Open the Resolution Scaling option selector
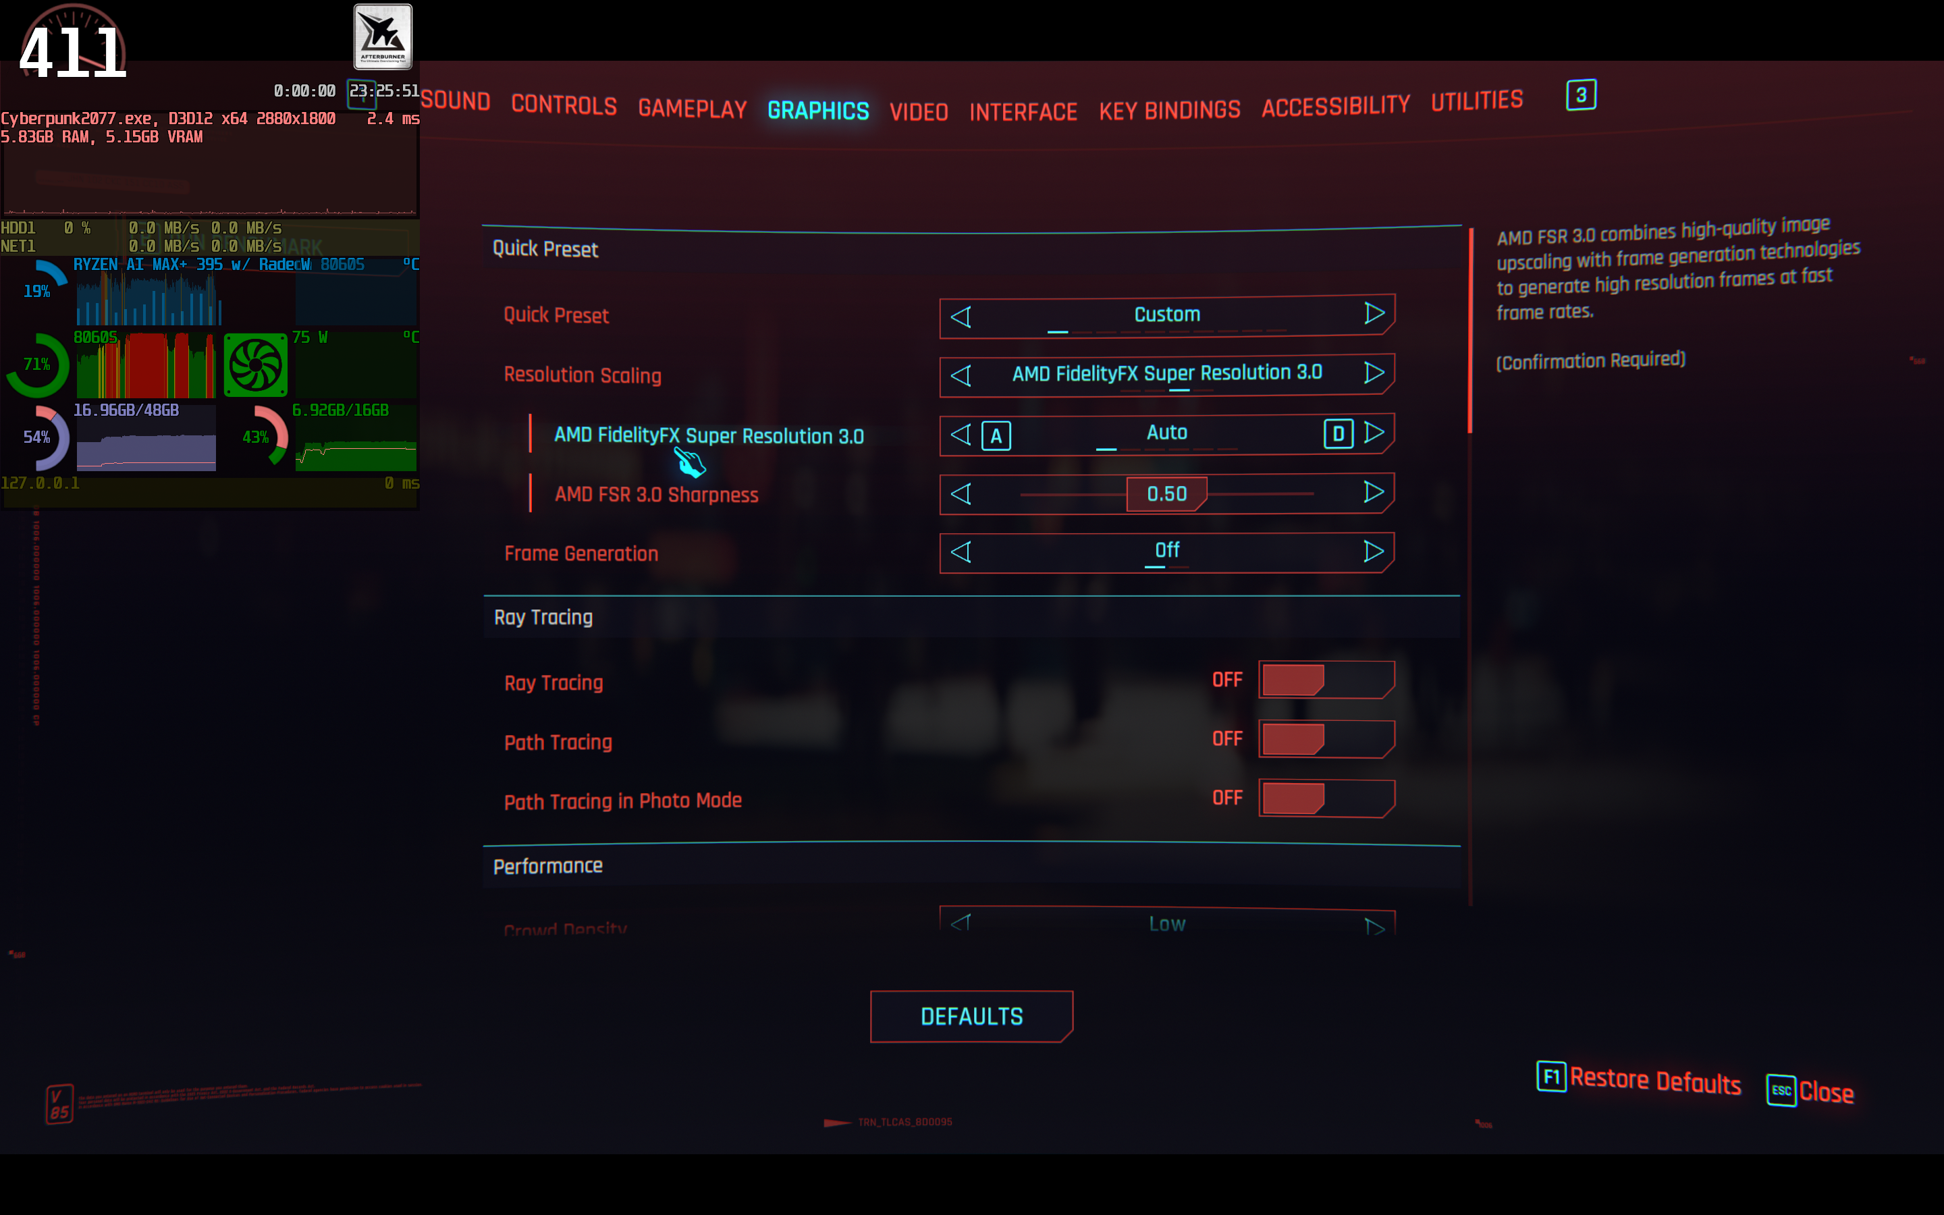 [x=1166, y=374]
